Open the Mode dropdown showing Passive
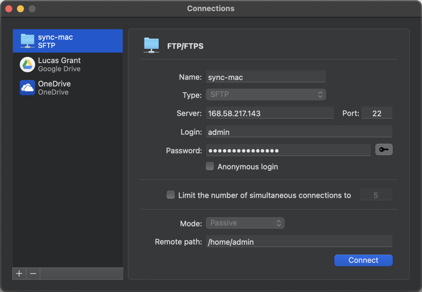422x292 pixels. (245, 223)
